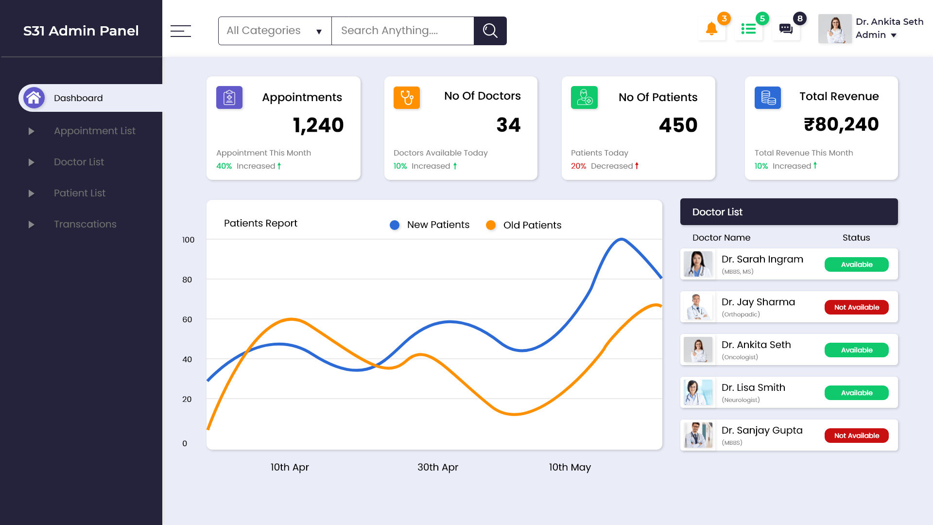933x525 pixels.
Task: Click Dr. Ankita Seth's photo in Doctor List
Action: point(698,350)
